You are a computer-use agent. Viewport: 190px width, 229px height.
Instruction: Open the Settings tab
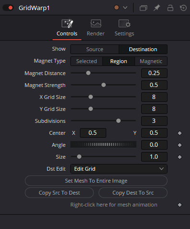coord(124,28)
